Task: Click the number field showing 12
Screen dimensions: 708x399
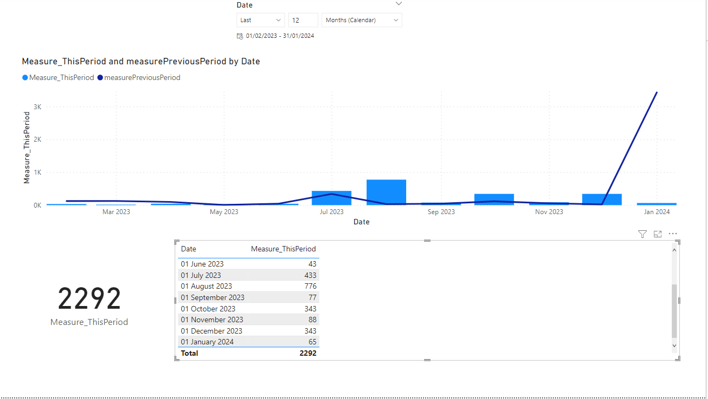Action: (x=303, y=20)
